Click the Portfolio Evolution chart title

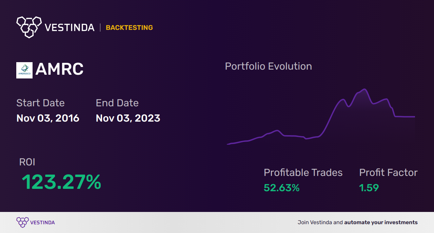coord(269,66)
